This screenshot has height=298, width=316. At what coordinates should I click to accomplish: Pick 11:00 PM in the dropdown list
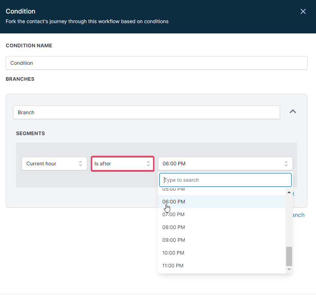(222, 266)
